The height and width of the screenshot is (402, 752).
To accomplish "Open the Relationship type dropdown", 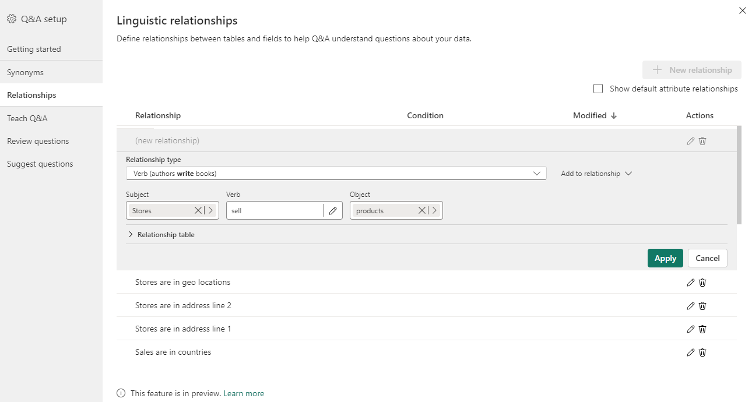I will coord(336,174).
